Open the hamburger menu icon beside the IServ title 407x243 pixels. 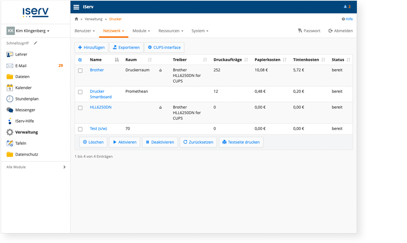76,7
